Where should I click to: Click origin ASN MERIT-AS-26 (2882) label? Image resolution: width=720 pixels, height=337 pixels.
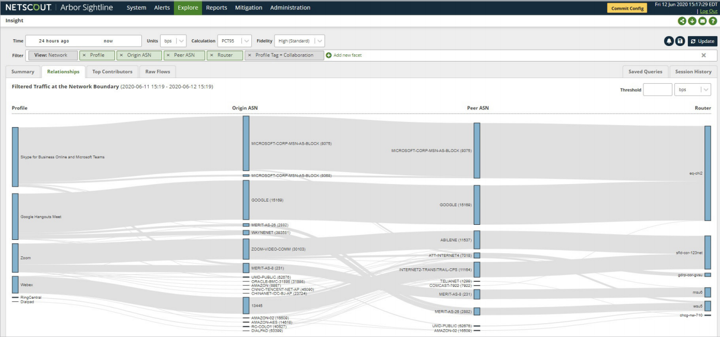(x=270, y=225)
